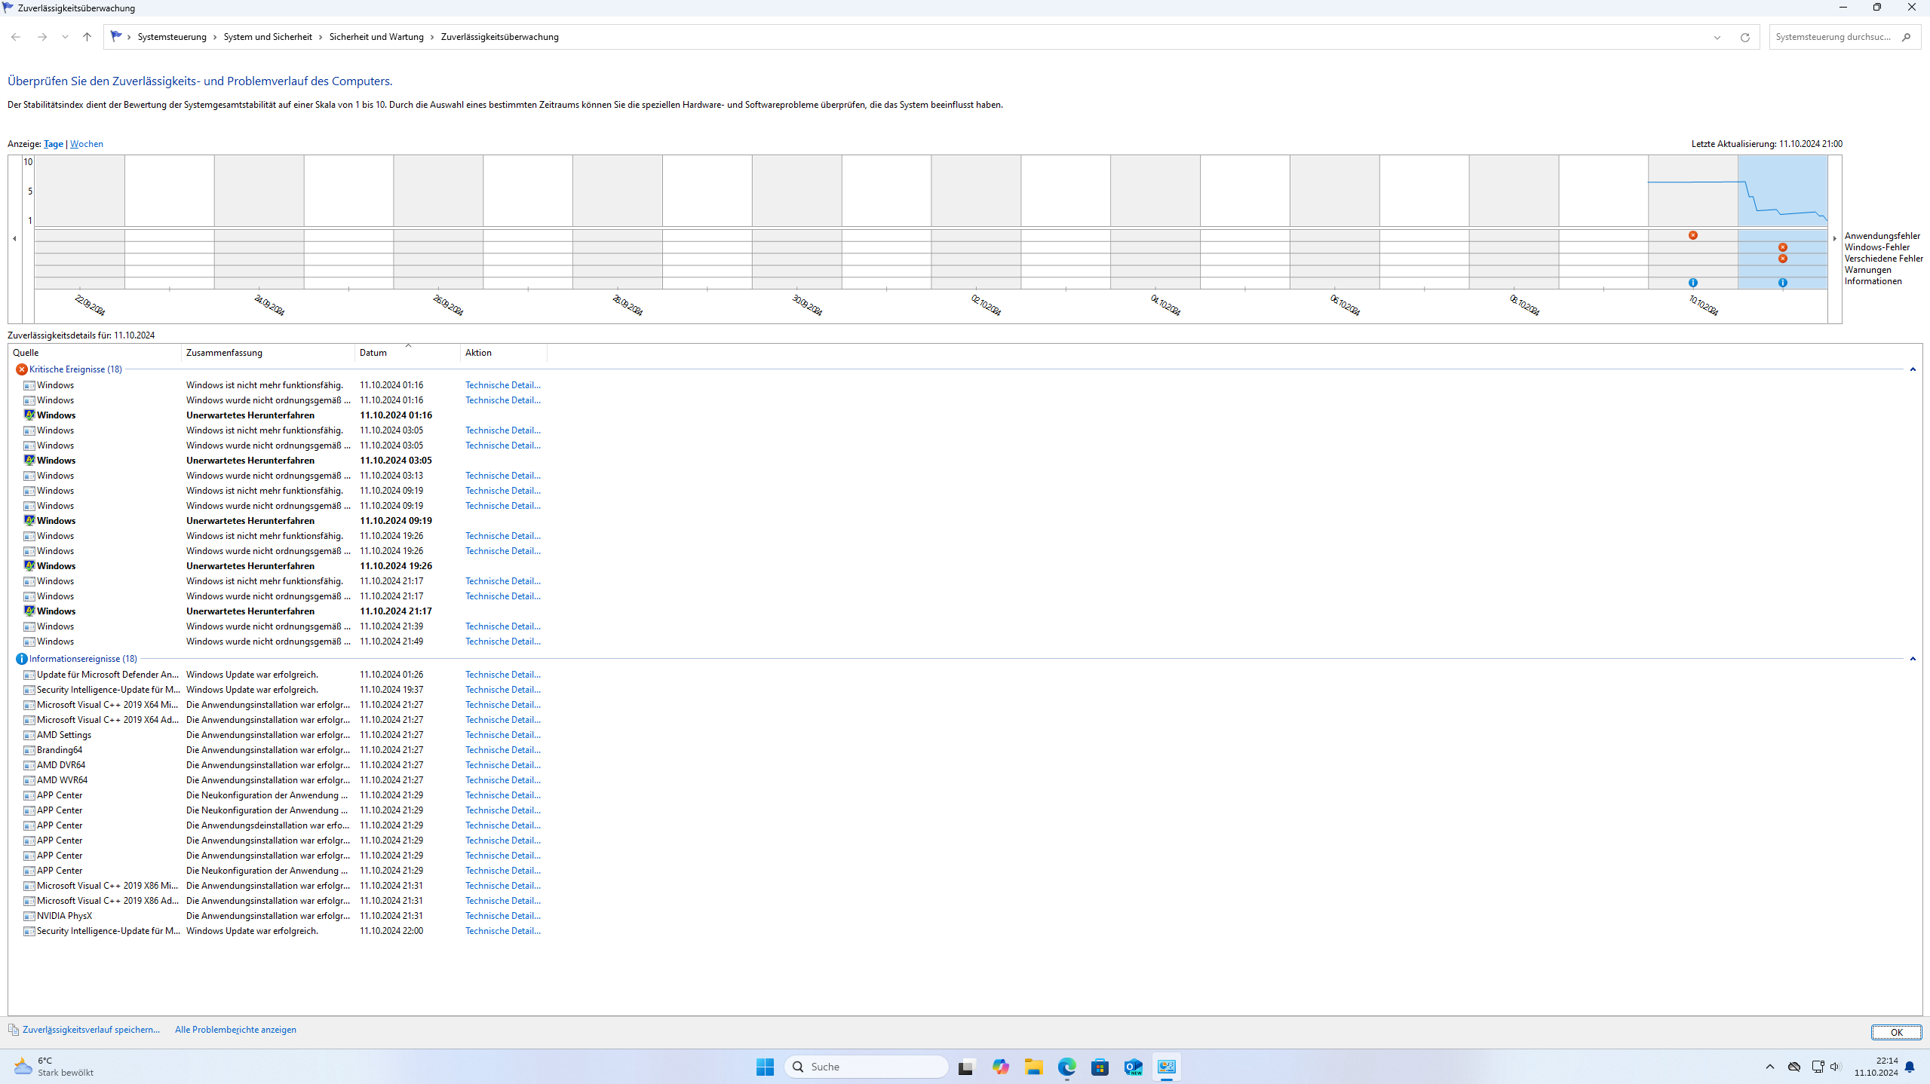
Task: Collapse the Informationsereignisse group
Action: [x=1912, y=659]
